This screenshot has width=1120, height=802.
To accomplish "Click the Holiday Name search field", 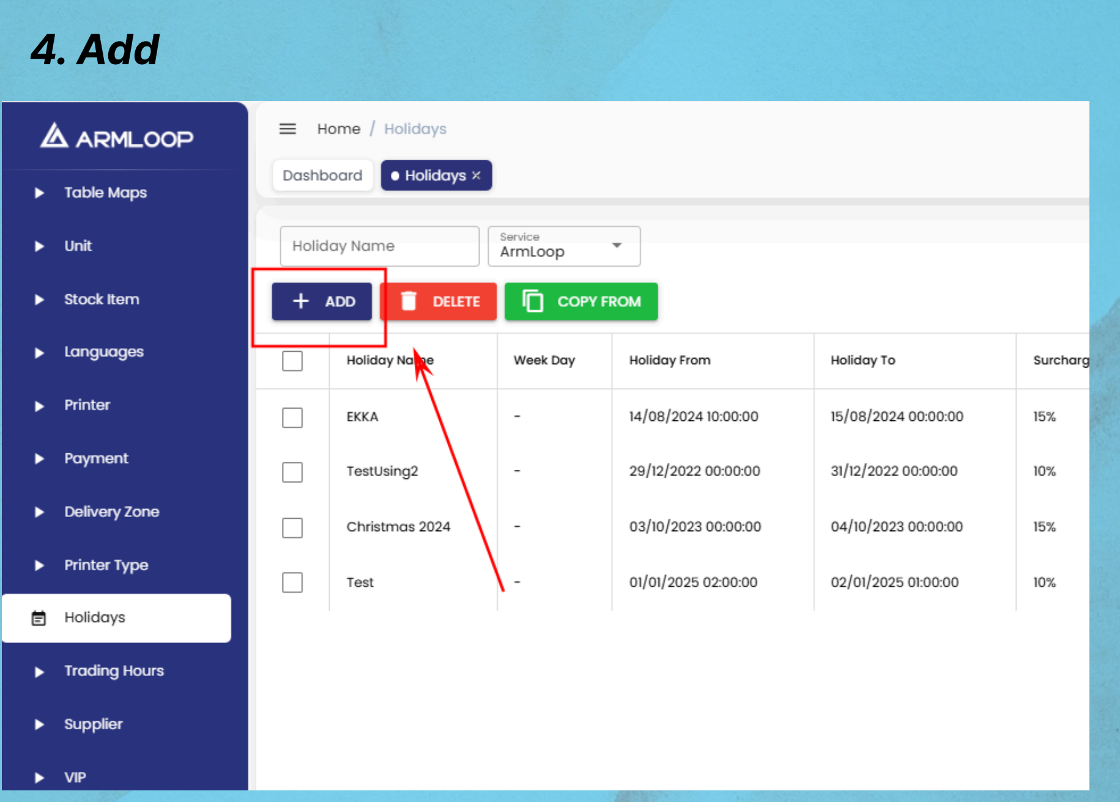I will (x=379, y=247).
